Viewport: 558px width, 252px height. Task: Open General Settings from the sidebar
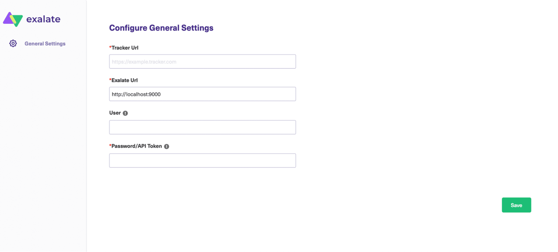(45, 43)
